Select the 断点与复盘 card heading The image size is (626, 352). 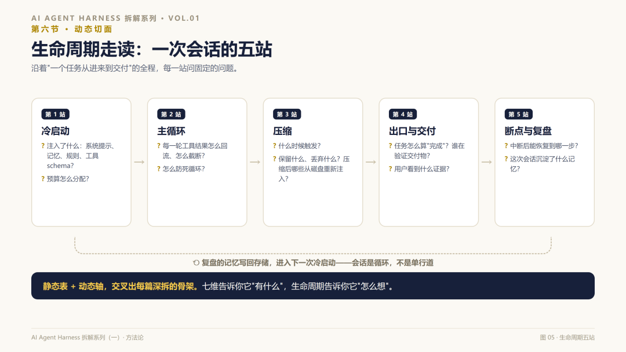(528, 131)
